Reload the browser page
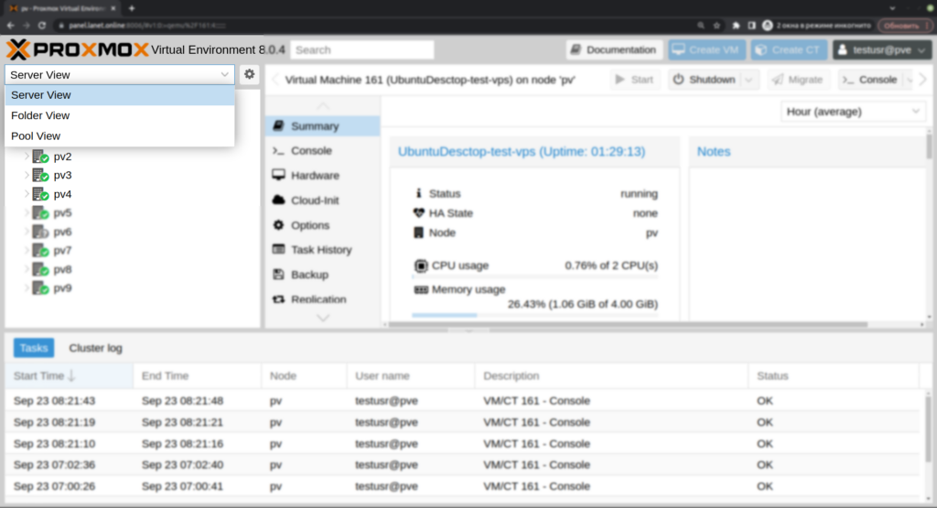 coord(41,25)
